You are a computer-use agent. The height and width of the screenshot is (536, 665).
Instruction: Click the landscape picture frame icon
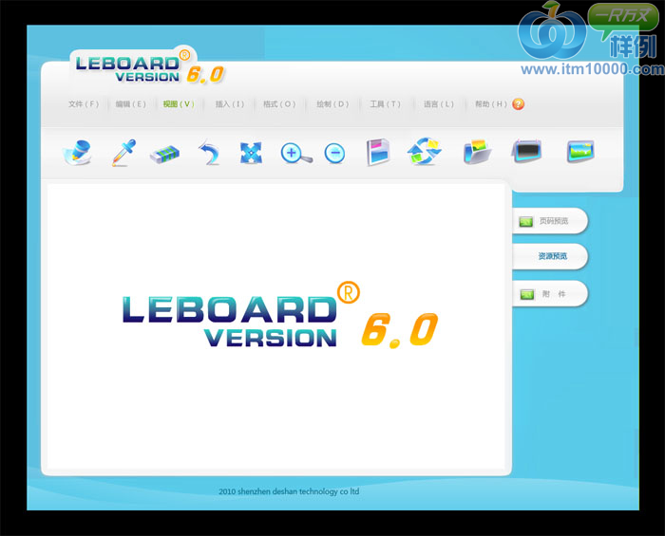580,151
